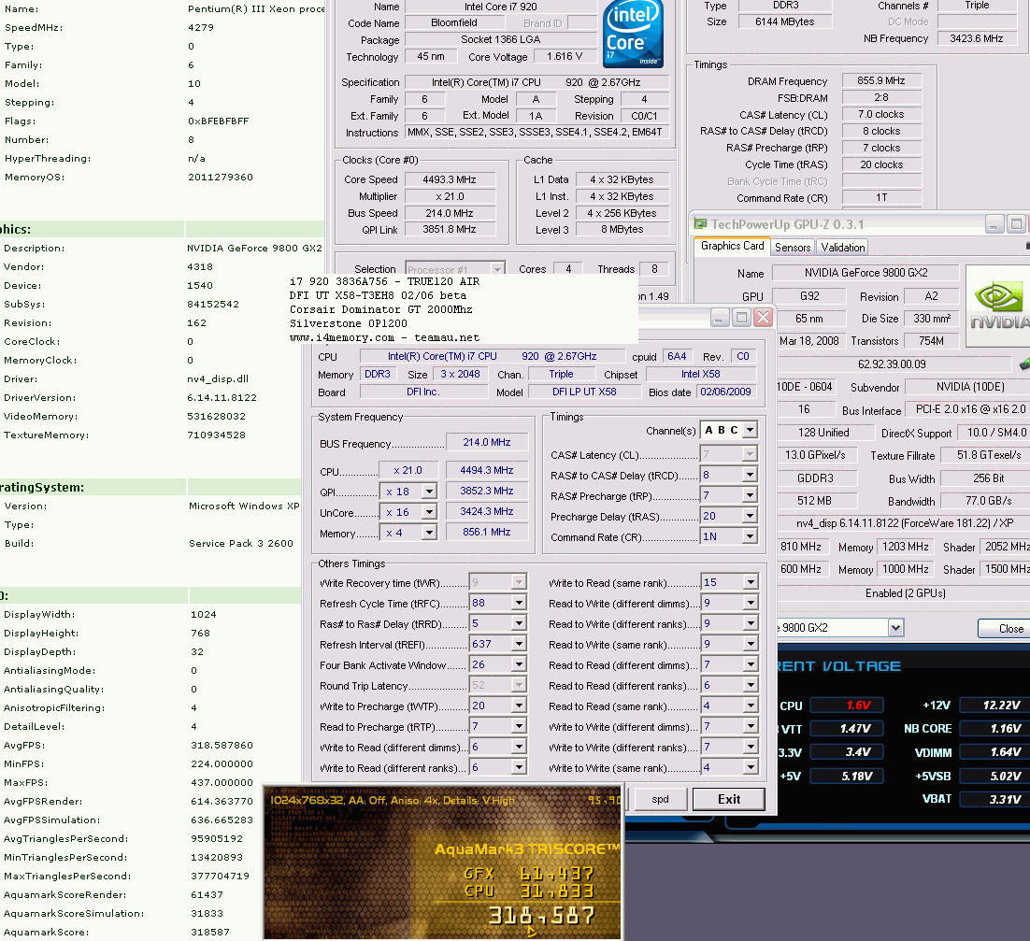Click the VBAT 3.31V reading
The width and height of the screenshot is (1030, 941).
994,799
